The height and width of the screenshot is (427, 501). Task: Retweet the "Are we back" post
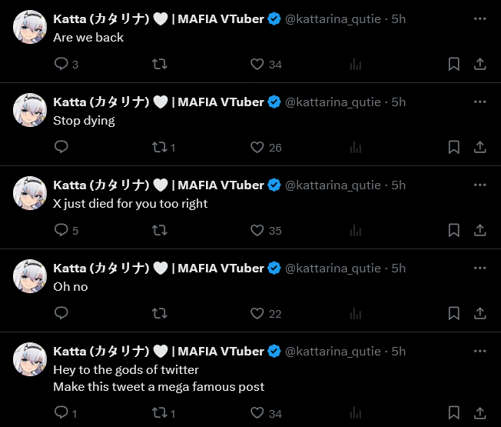pos(160,65)
